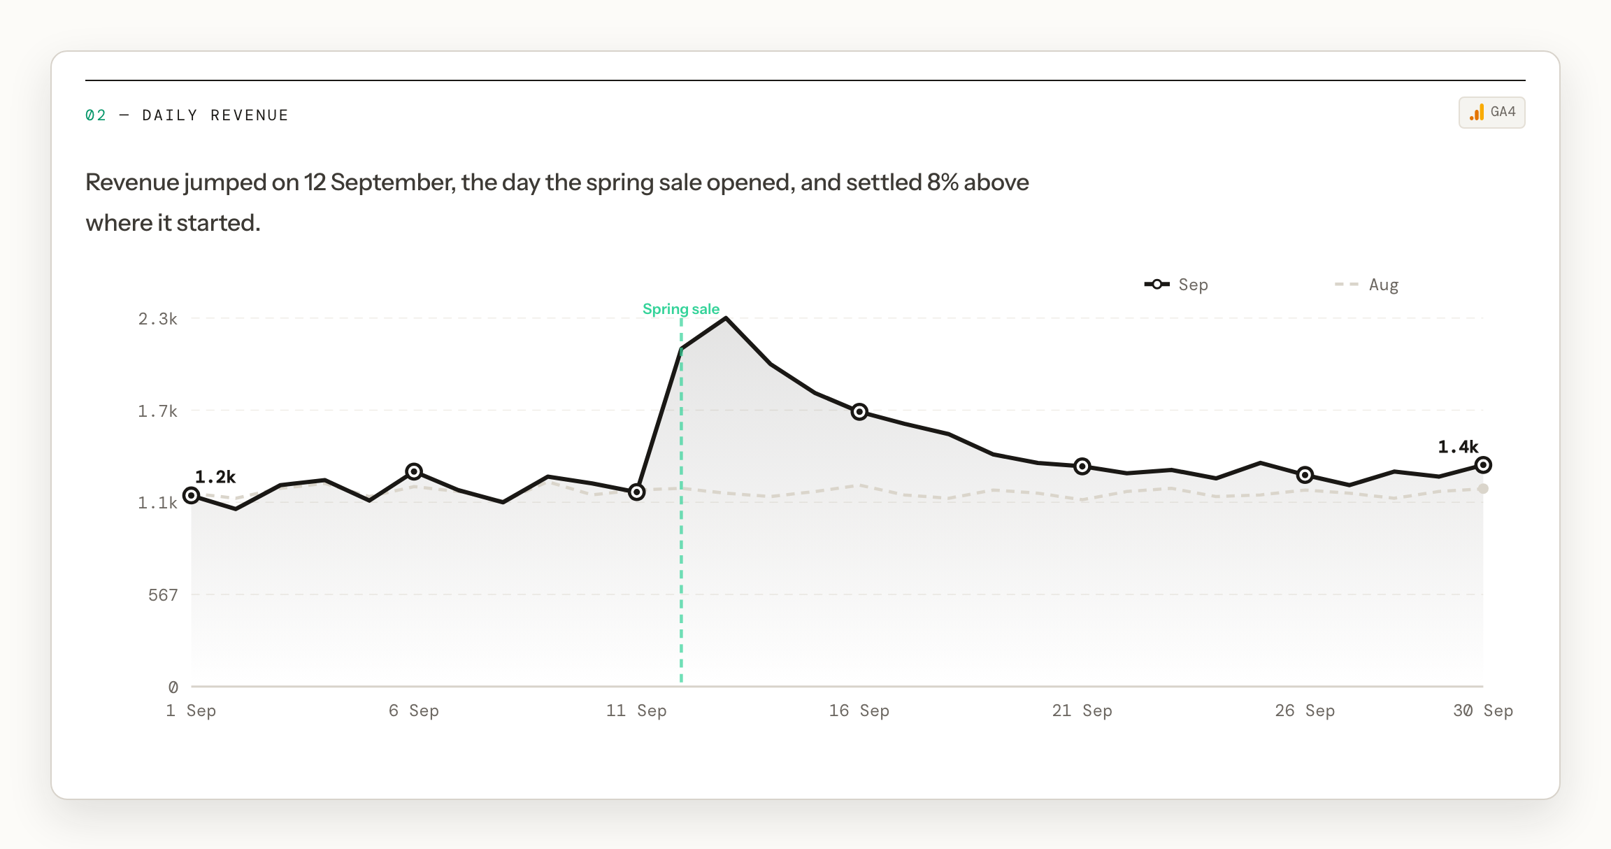Click the Sep legend line marker icon
The width and height of the screenshot is (1611, 849).
tap(1157, 284)
